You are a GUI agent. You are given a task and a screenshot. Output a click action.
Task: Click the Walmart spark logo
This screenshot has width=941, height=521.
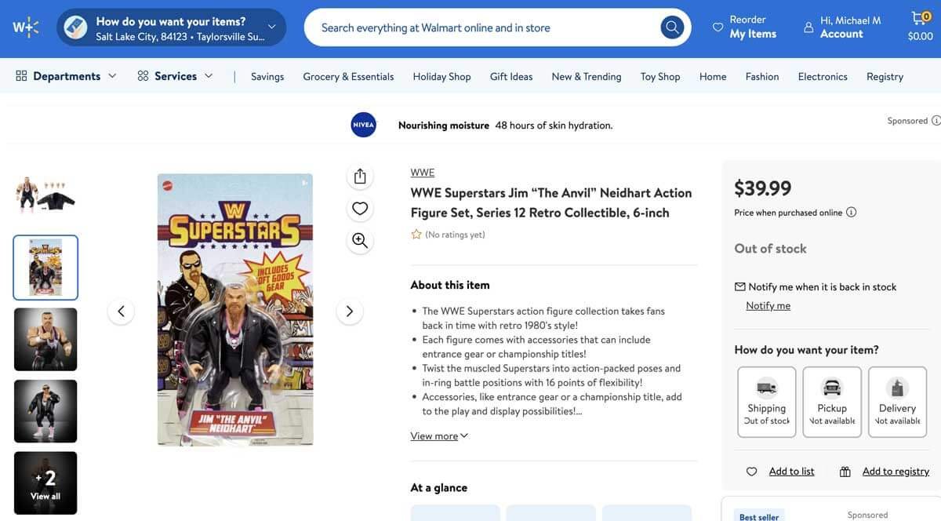click(25, 27)
